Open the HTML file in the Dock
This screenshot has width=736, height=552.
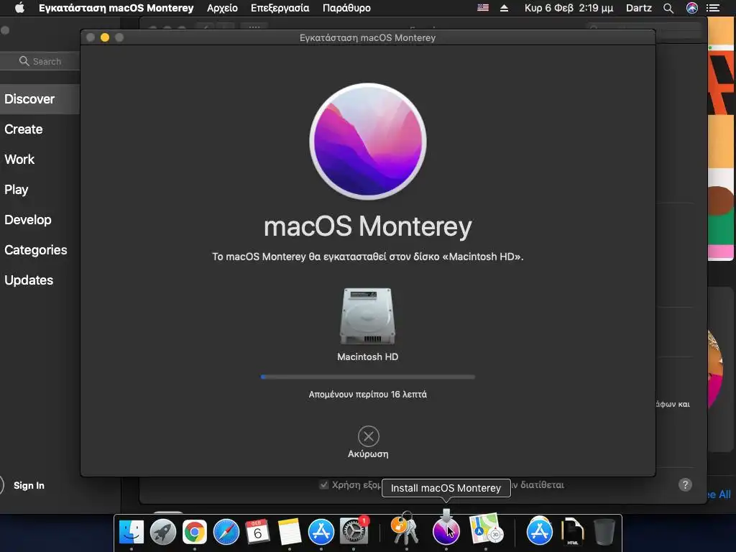(572, 531)
